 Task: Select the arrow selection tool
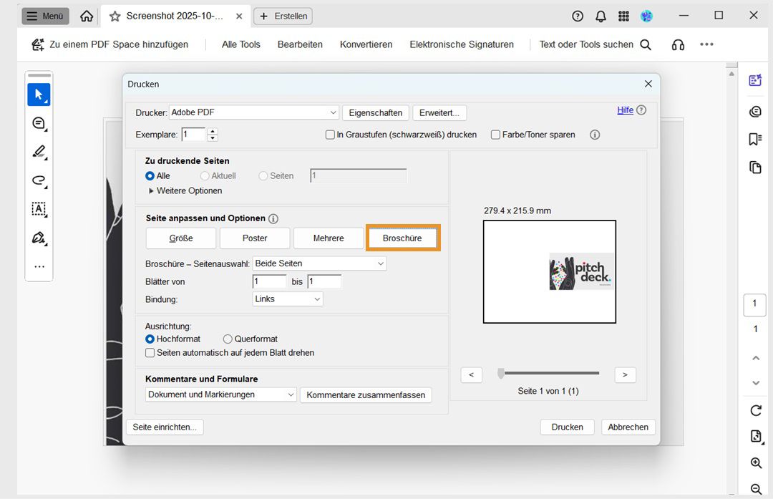[39, 95]
